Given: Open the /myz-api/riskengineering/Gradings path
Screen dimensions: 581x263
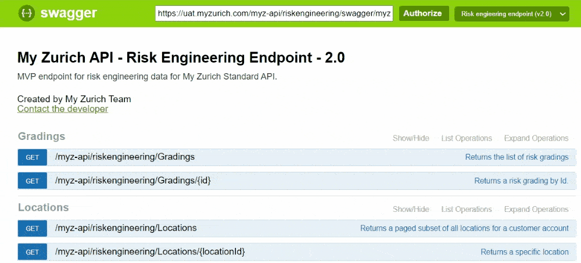Looking at the screenshot, I should pyautogui.click(x=124, y=157).
